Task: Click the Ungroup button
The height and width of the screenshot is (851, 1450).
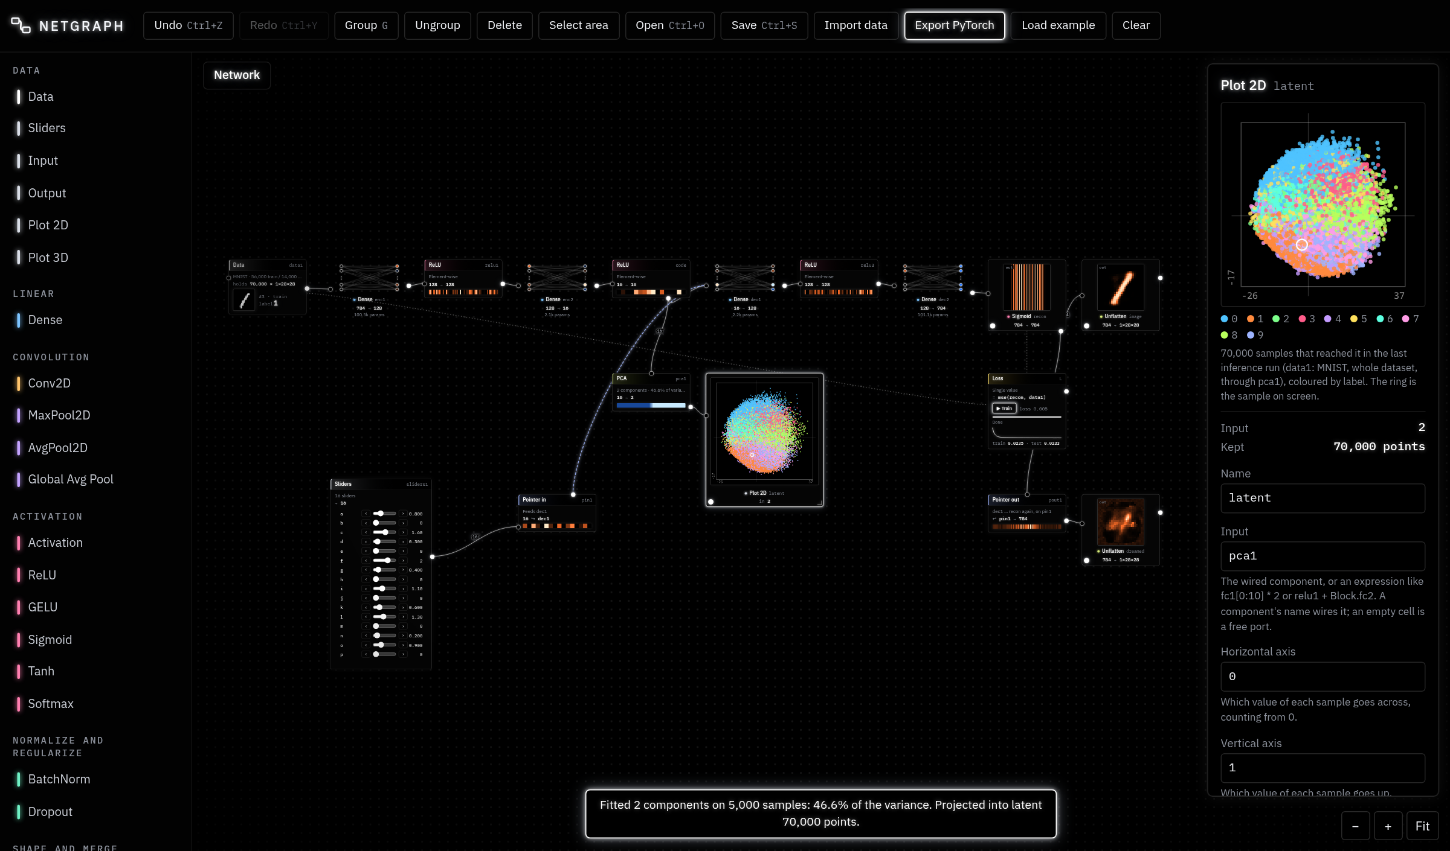Action: [437, 25]
